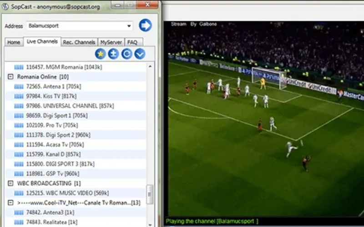
Task: Click signal bars icon beside Antena 1
Action: 19,87
